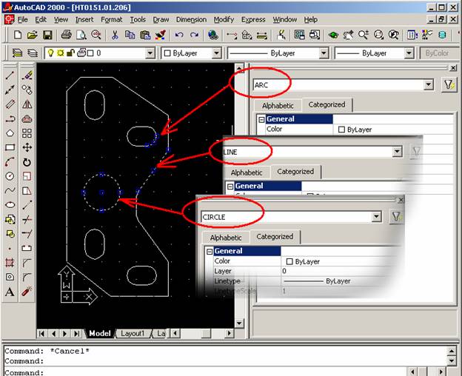Open the lineweight ByLayer dropdown

409,53
